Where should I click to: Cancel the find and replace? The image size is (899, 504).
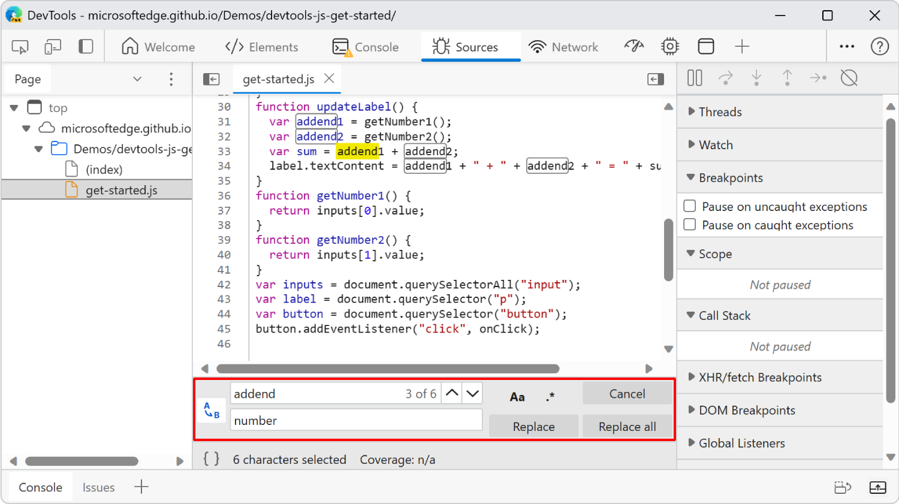click(627, 394)
